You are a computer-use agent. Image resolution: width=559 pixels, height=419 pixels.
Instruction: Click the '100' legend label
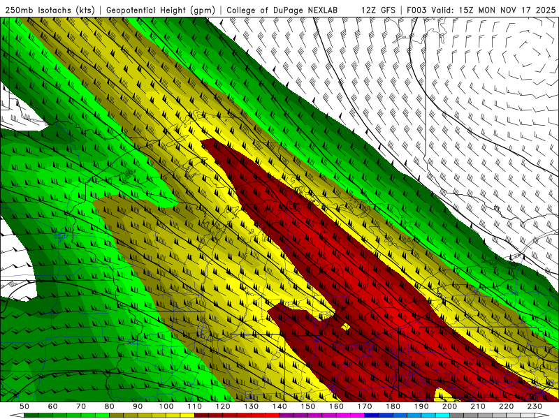coord(166,406)
